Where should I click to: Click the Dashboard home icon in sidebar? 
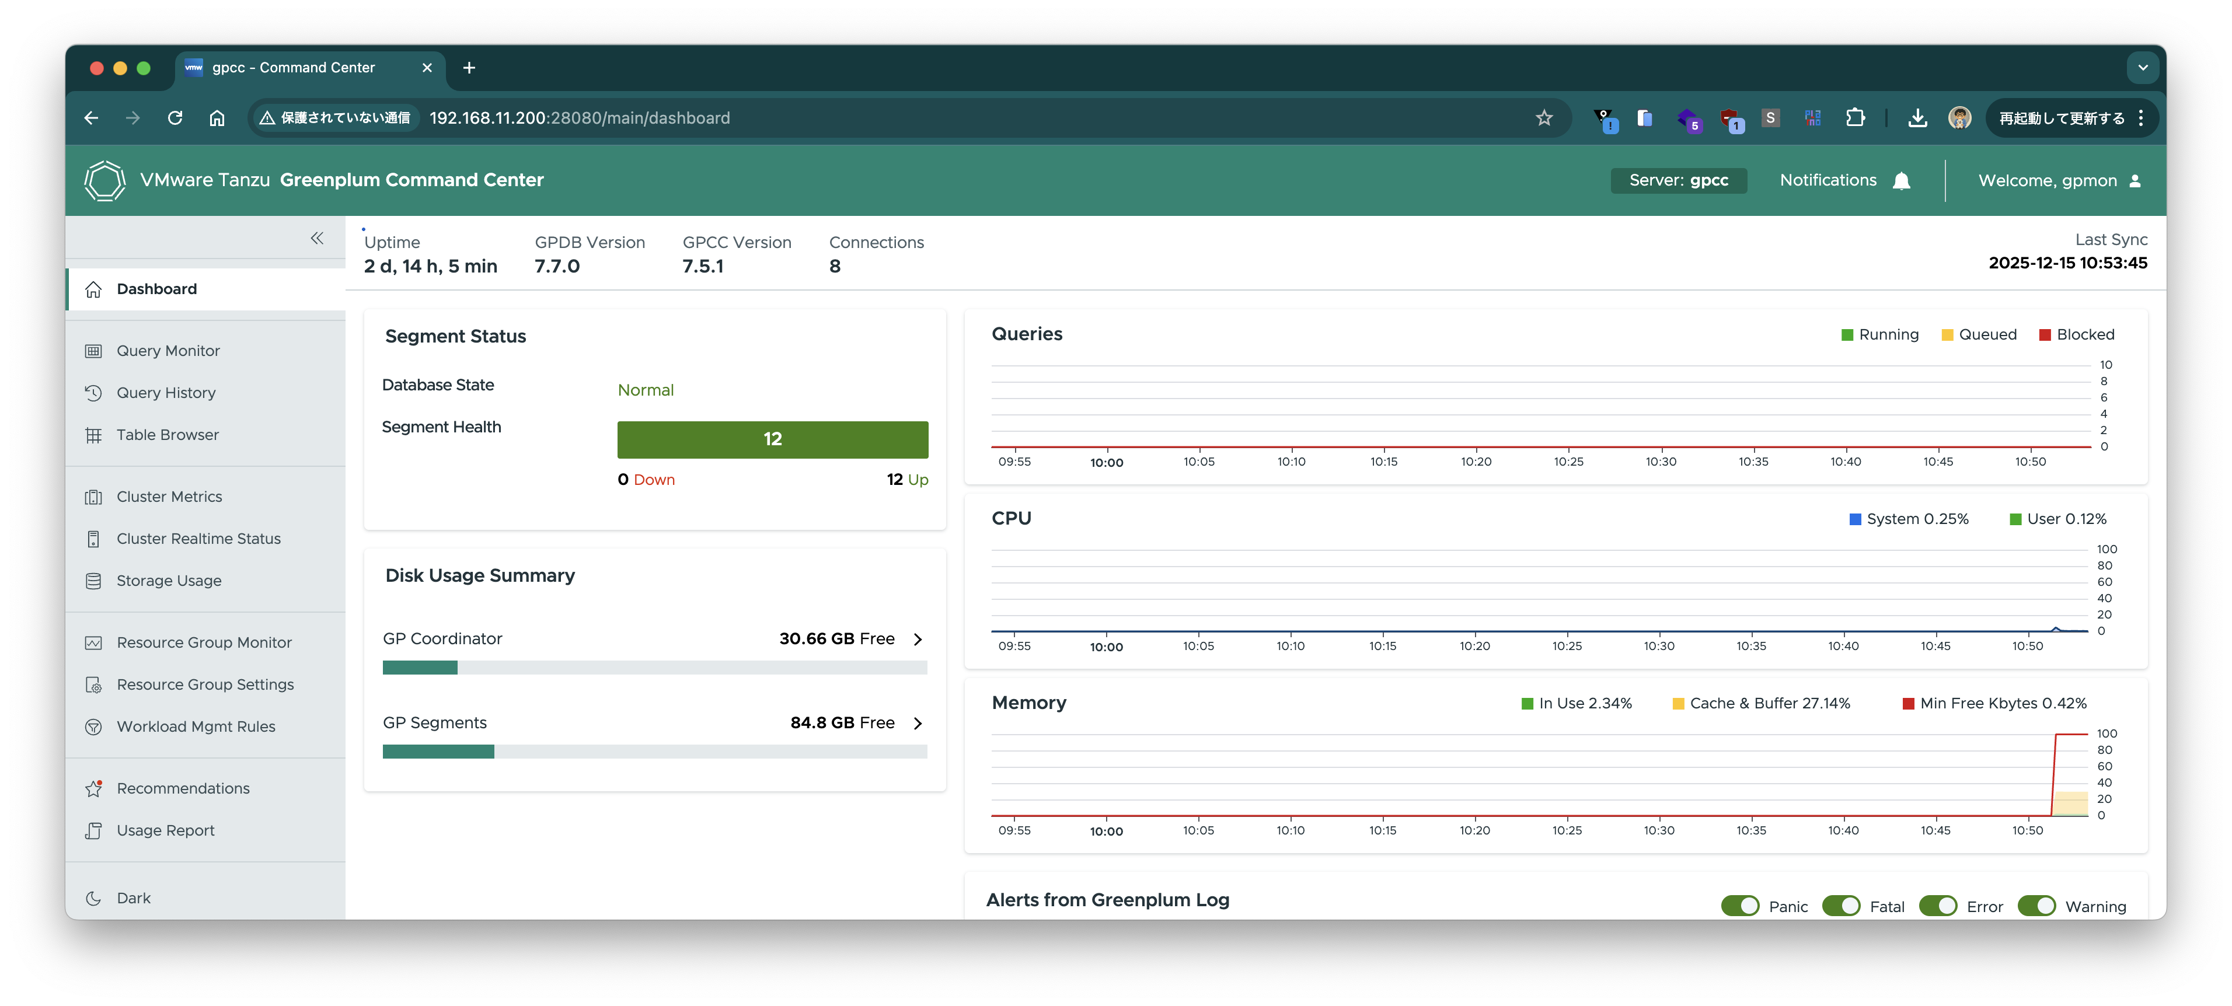coord(93,289)
